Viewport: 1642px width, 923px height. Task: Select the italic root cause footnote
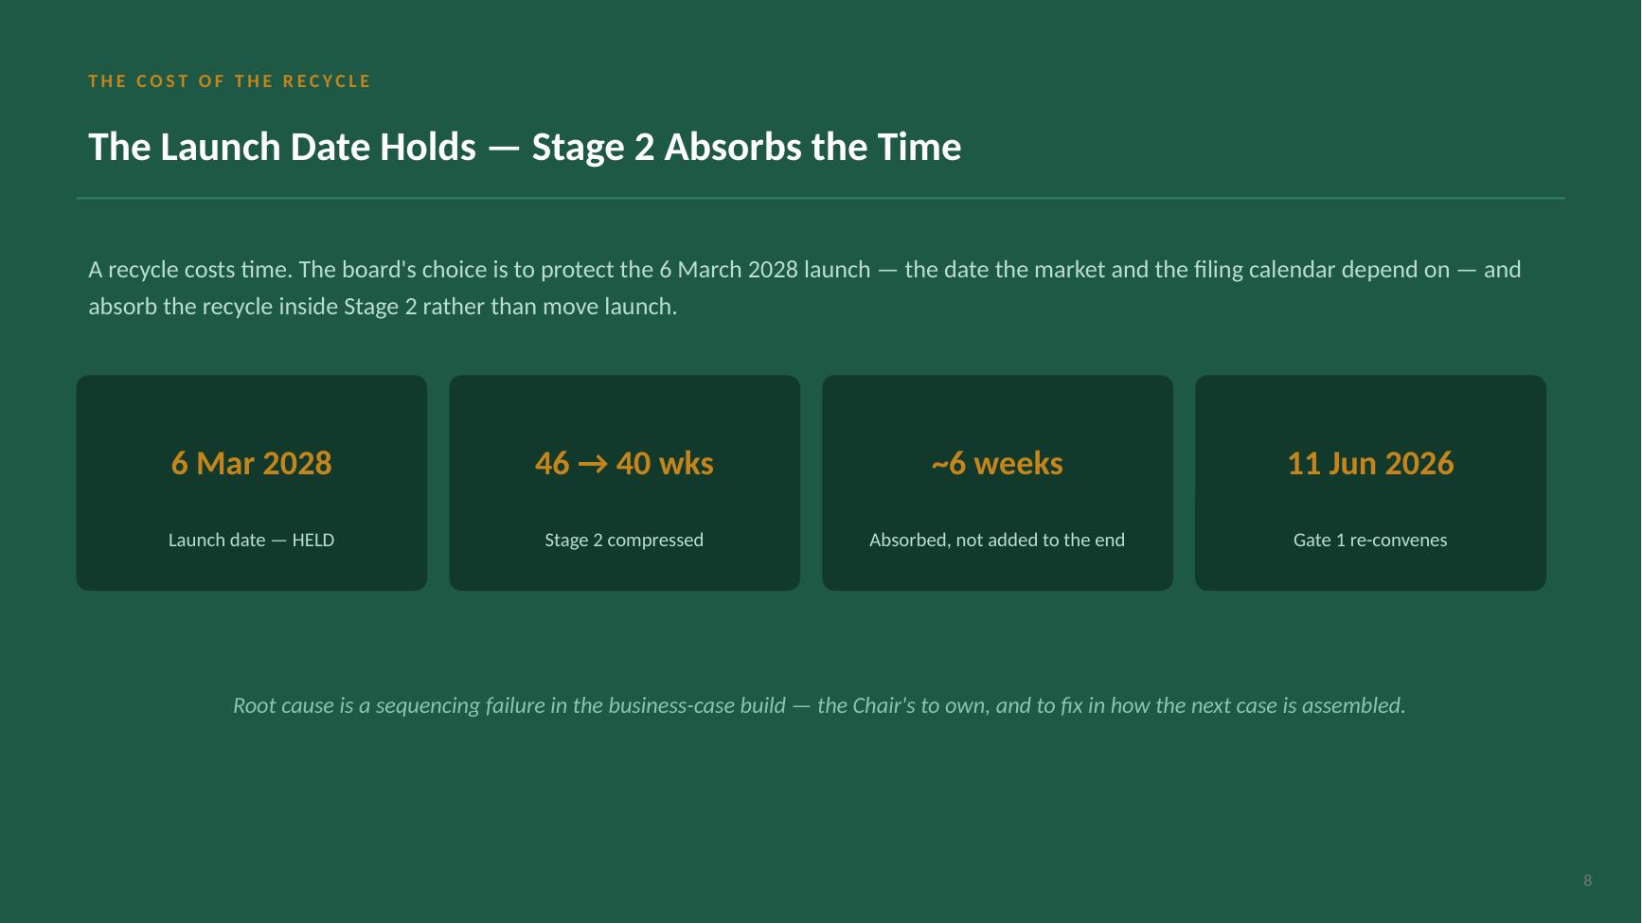point(819,705)
